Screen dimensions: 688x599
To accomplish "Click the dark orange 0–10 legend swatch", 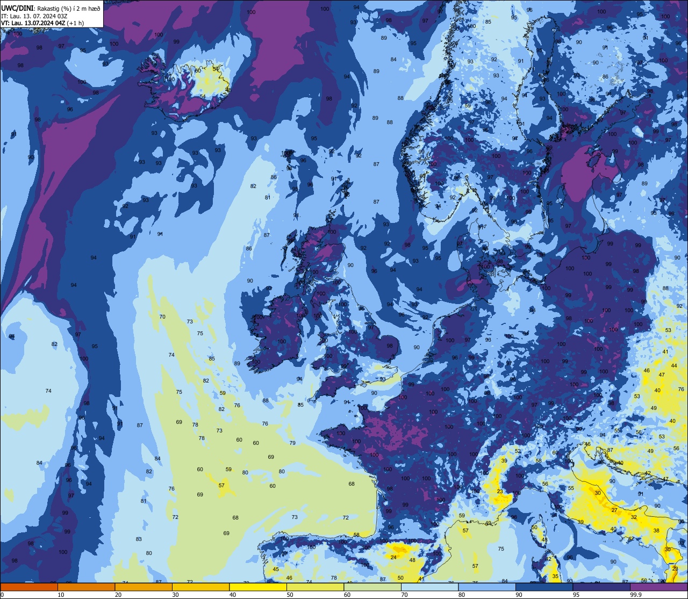I will coord(29,587).
